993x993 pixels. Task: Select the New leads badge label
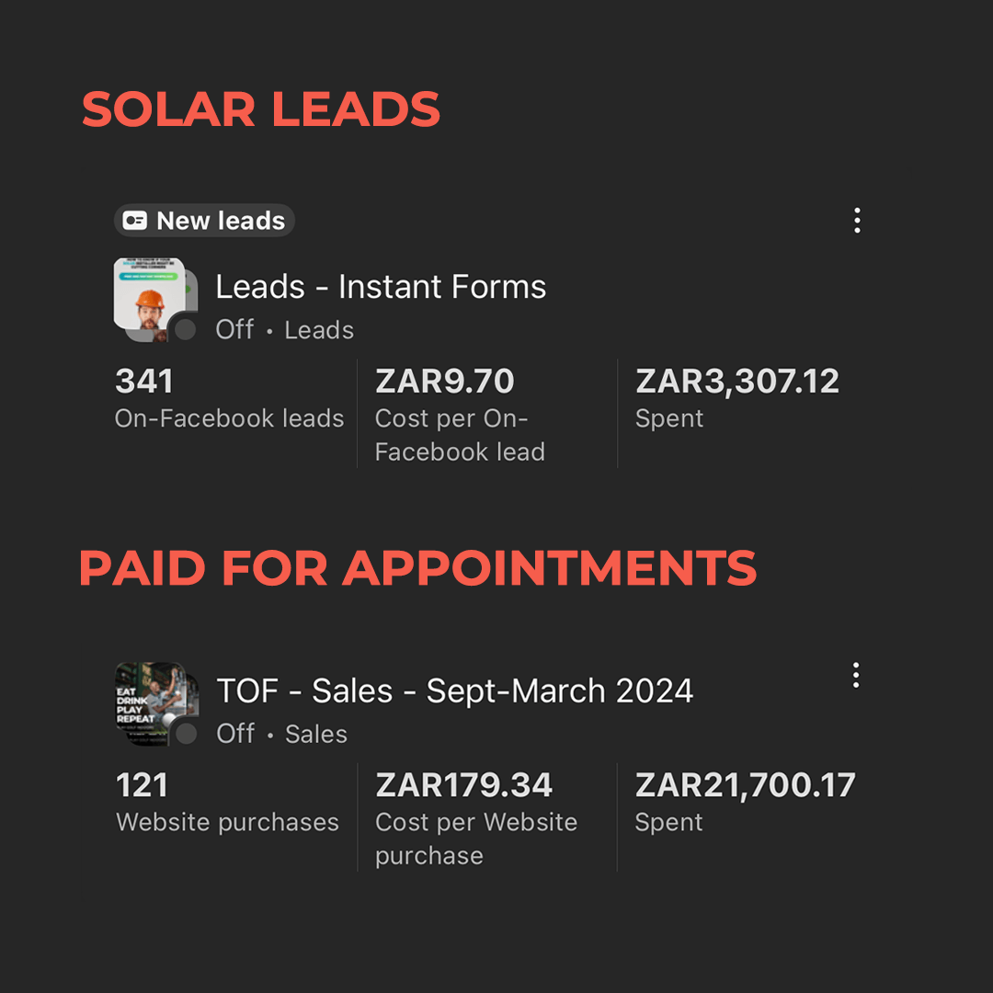(x=221, y=222)
